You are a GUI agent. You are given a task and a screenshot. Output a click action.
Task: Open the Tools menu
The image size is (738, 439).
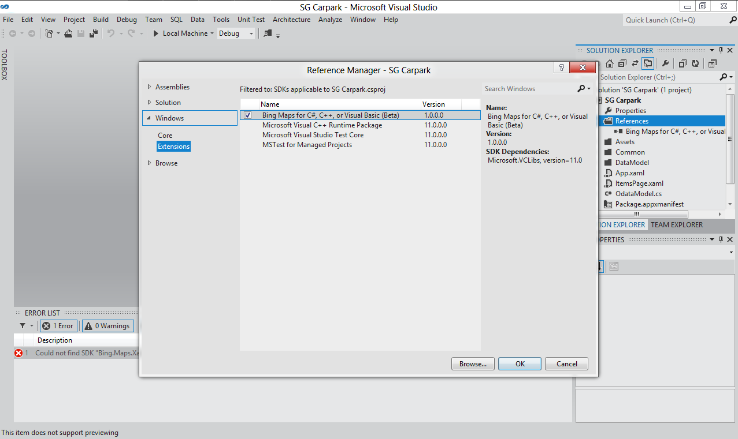tap(221, 20)
